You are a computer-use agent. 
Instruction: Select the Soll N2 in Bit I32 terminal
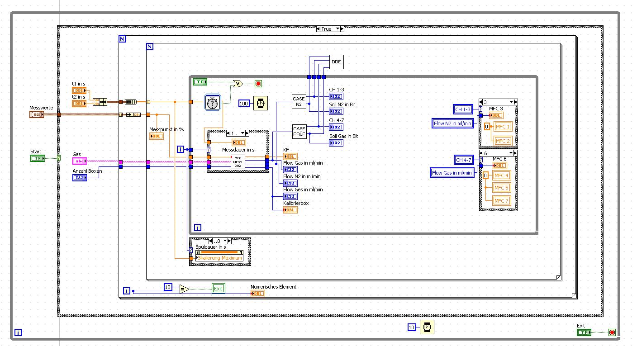click(x=336, y=111)
